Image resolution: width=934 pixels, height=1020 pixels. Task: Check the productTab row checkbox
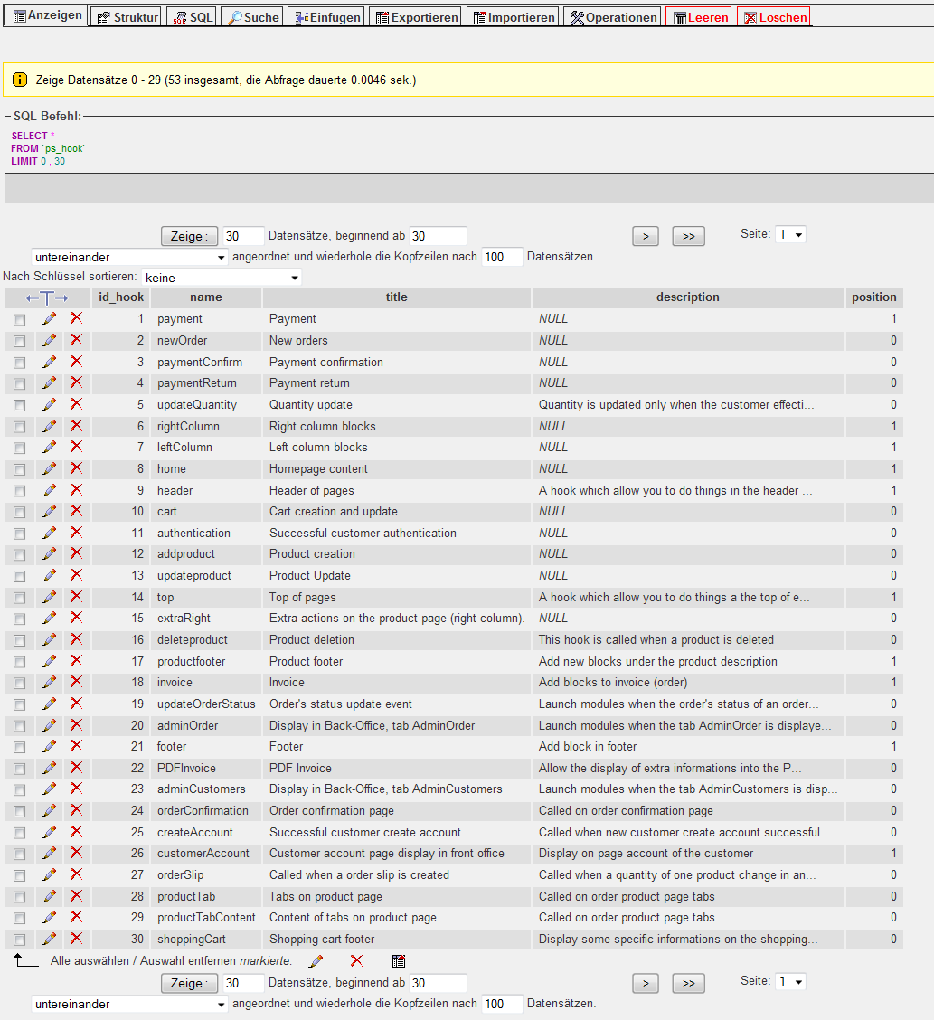click(19, 897)
